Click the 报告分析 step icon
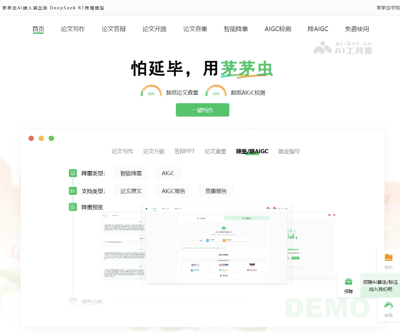 pyautogui.click(x=73, y=302)
